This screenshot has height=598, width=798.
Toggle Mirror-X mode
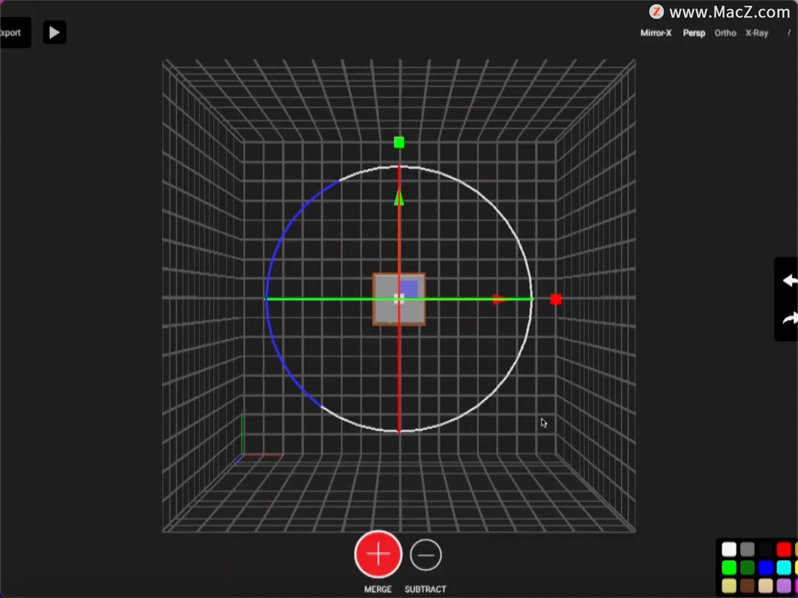click(656, 33)
